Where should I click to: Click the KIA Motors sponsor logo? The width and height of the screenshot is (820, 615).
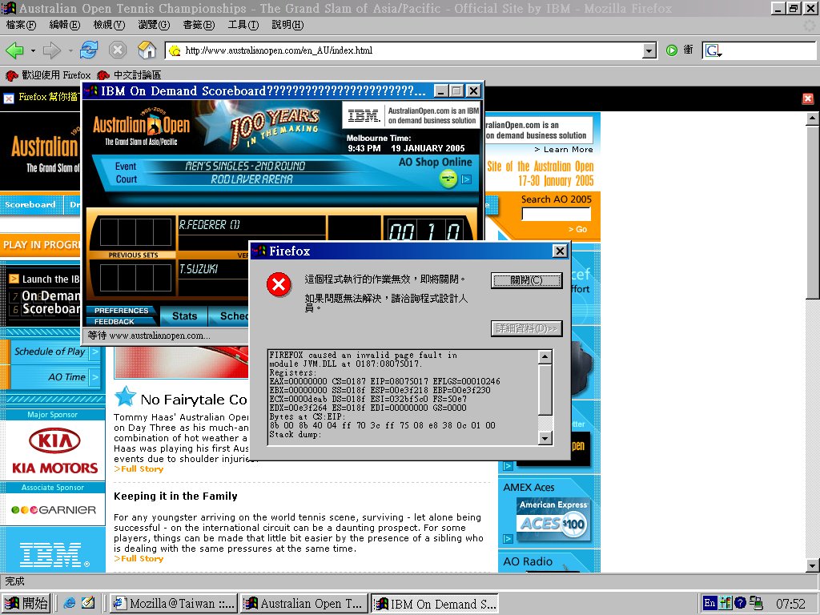tap(54, 451)
